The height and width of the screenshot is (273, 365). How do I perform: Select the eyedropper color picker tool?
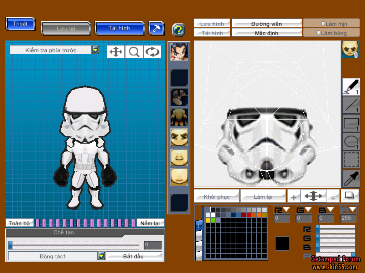coord(351,178)
